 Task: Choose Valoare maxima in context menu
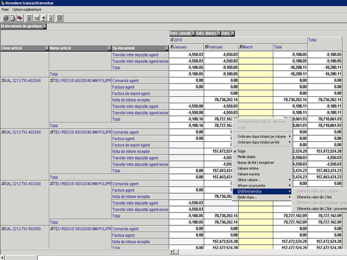point(248,174)
